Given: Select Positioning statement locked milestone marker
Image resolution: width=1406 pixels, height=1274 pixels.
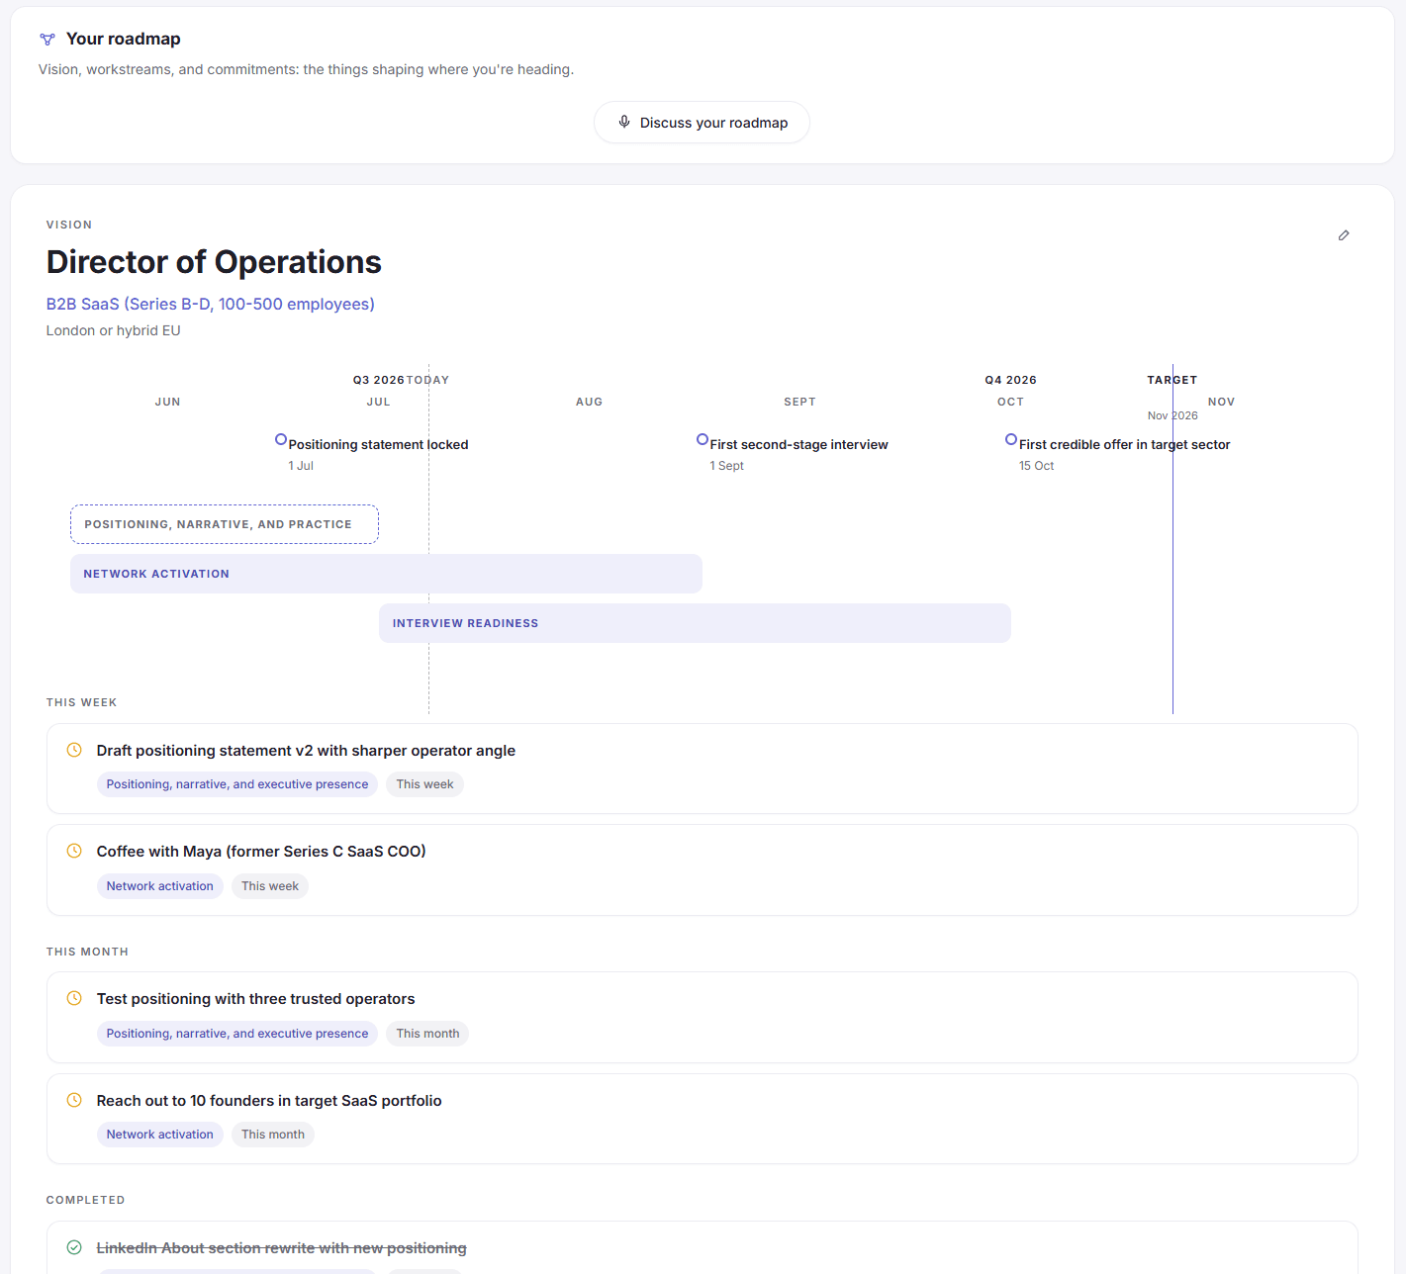Looking at the screenshot, I should pos(281,439).
